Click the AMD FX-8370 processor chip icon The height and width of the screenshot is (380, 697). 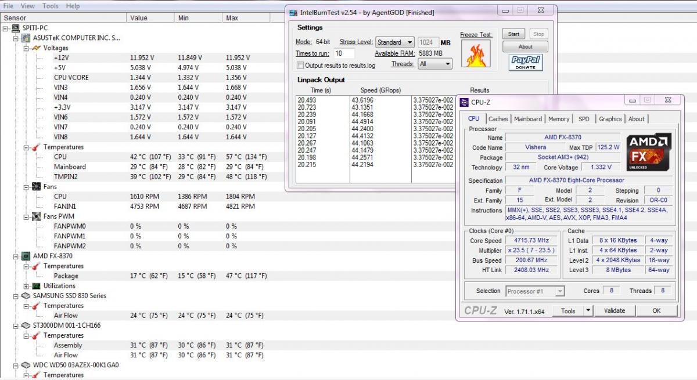[x=26, y=256]
